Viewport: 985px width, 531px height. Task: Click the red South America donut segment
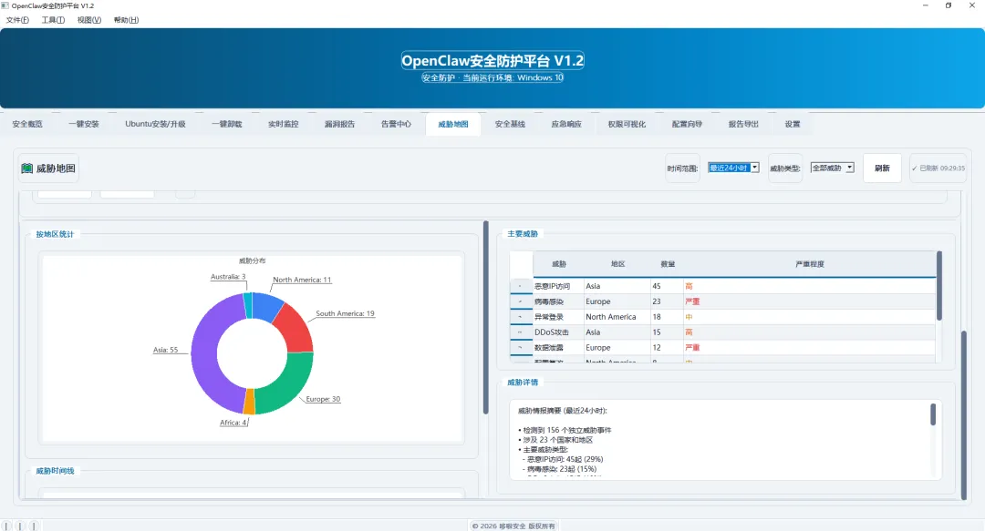(295, 329)
